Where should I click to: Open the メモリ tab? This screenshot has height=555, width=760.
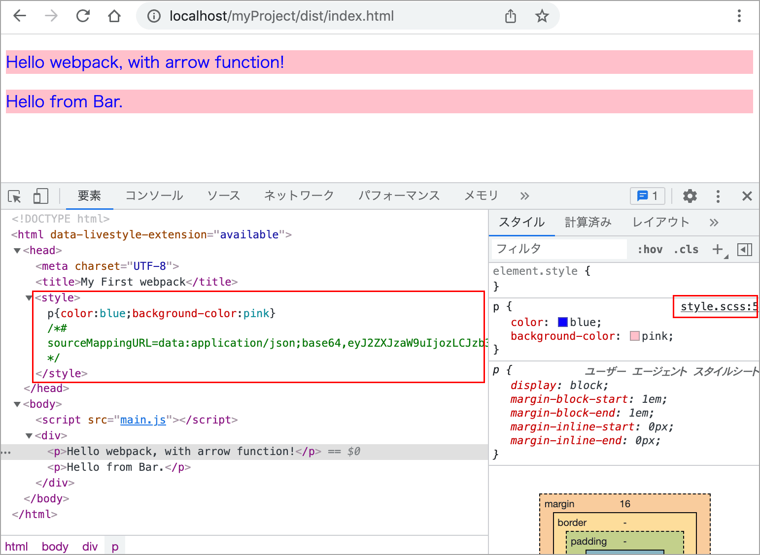coord(482,196)
